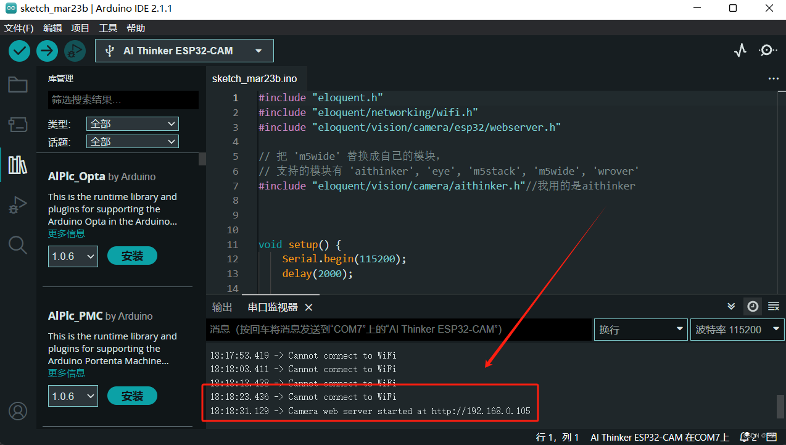Image resolution: width=786 pixels, height=445 pixels.
Task: Open the AI Thinker ESP32-CAM board selector
Action: click(184, 51)
